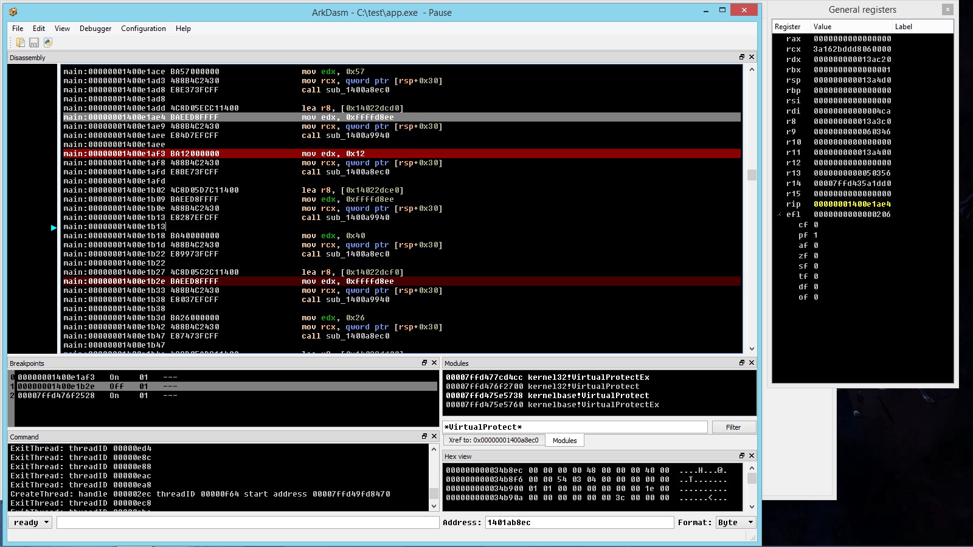
Task: Click the disassembly vertical scrollbar thumb
Action: 752,175
